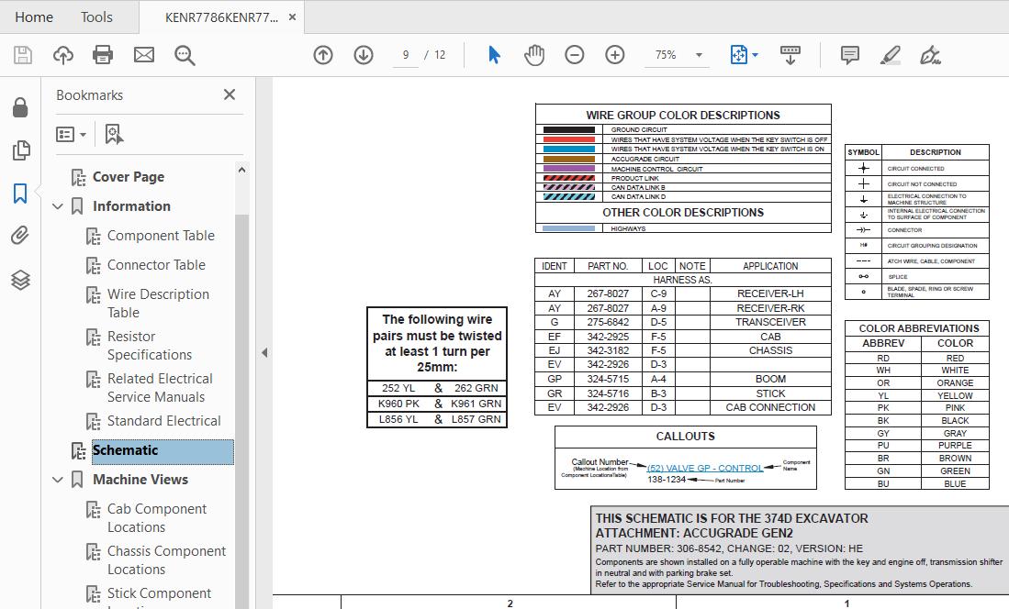Go to next page arrow
Image resolution: width=1009 pixels, height=609 pixels.
tap(364, 55)
